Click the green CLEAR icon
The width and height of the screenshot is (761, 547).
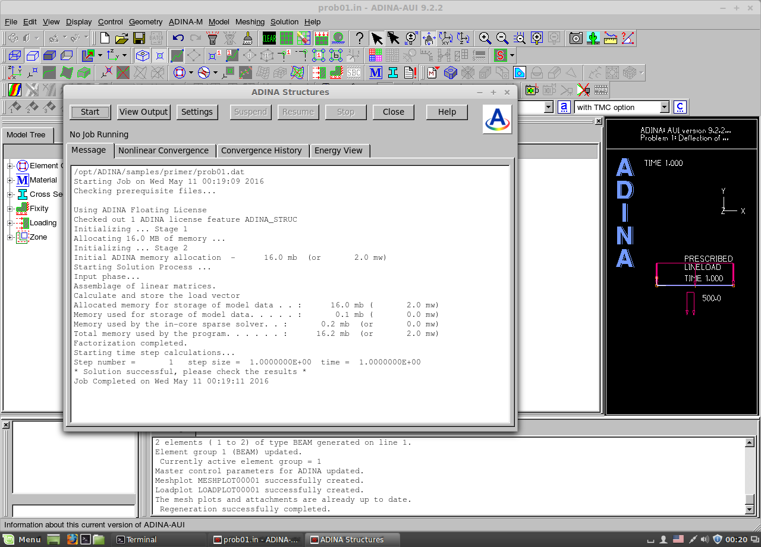coord(269,38)
